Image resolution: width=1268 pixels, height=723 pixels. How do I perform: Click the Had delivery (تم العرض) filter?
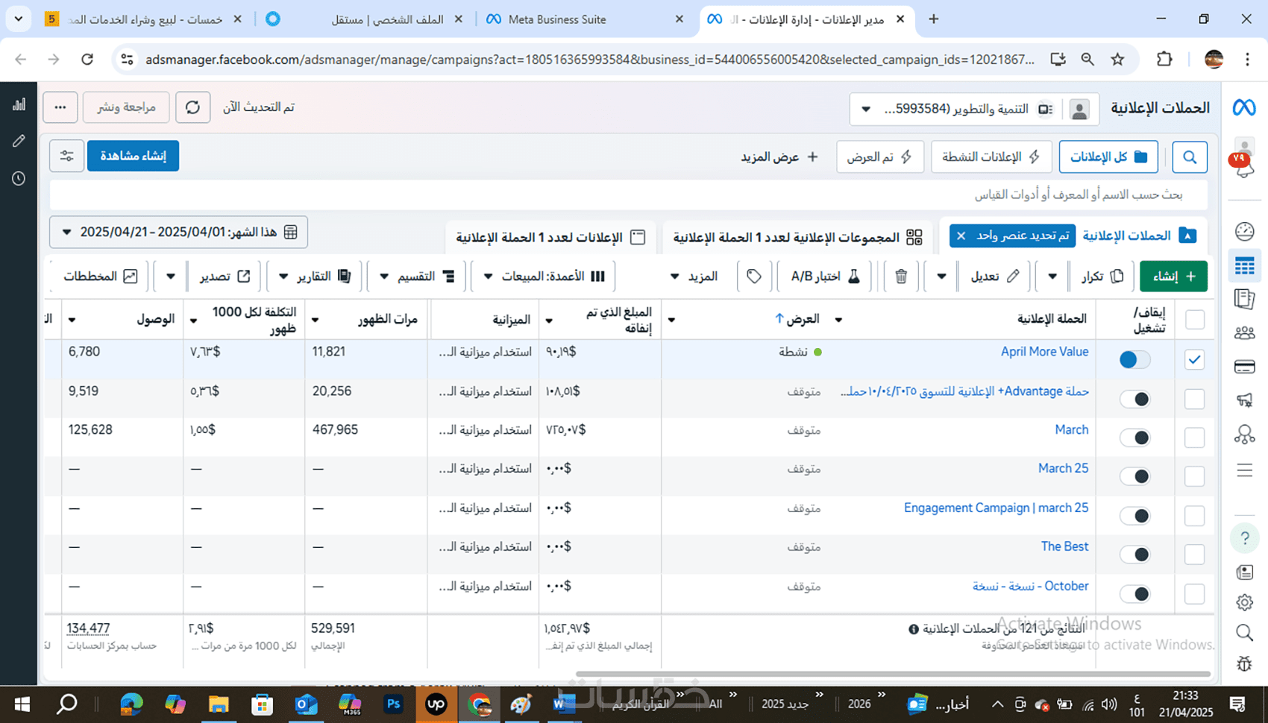880,157
